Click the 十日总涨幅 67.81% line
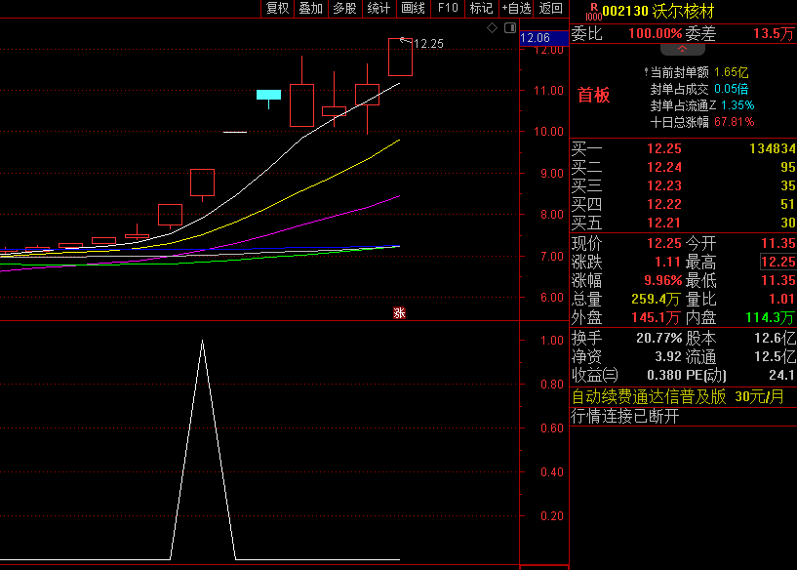 pyautogui.click(x=702, y=122)
